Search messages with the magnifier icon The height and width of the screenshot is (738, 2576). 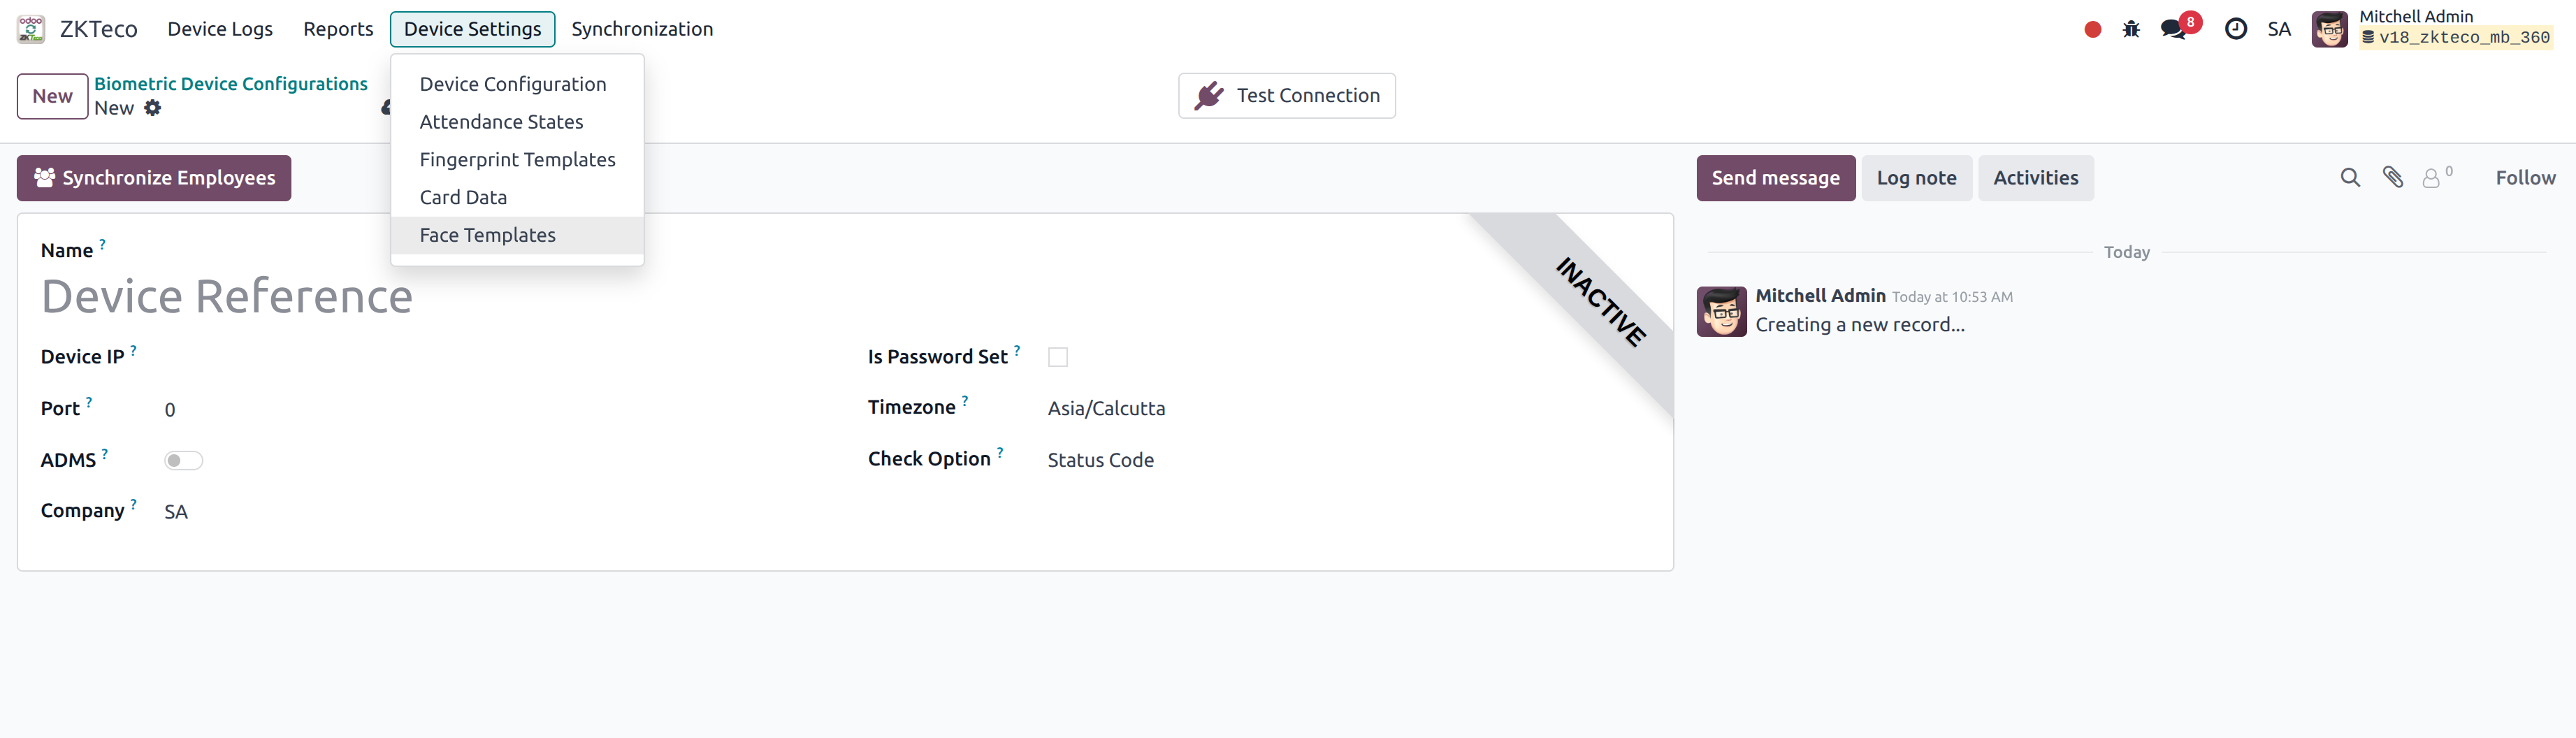(2350, 178)
